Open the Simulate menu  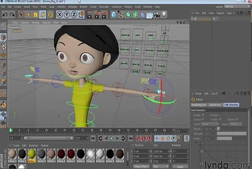pos(73,7)
